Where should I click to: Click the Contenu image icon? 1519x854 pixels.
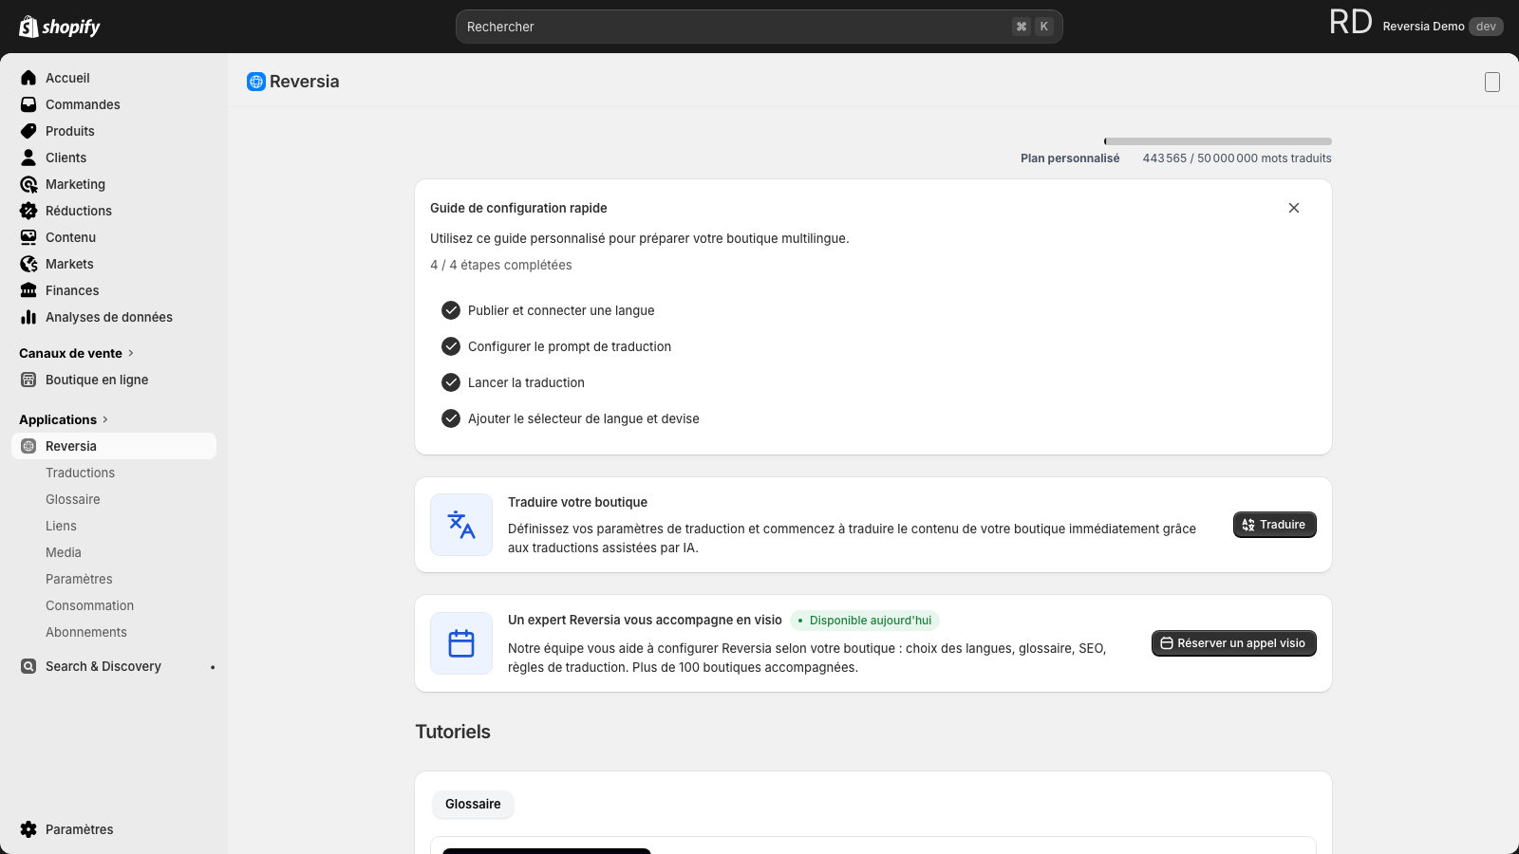click(28, 237)
